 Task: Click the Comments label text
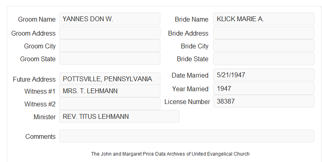point(40,136)
